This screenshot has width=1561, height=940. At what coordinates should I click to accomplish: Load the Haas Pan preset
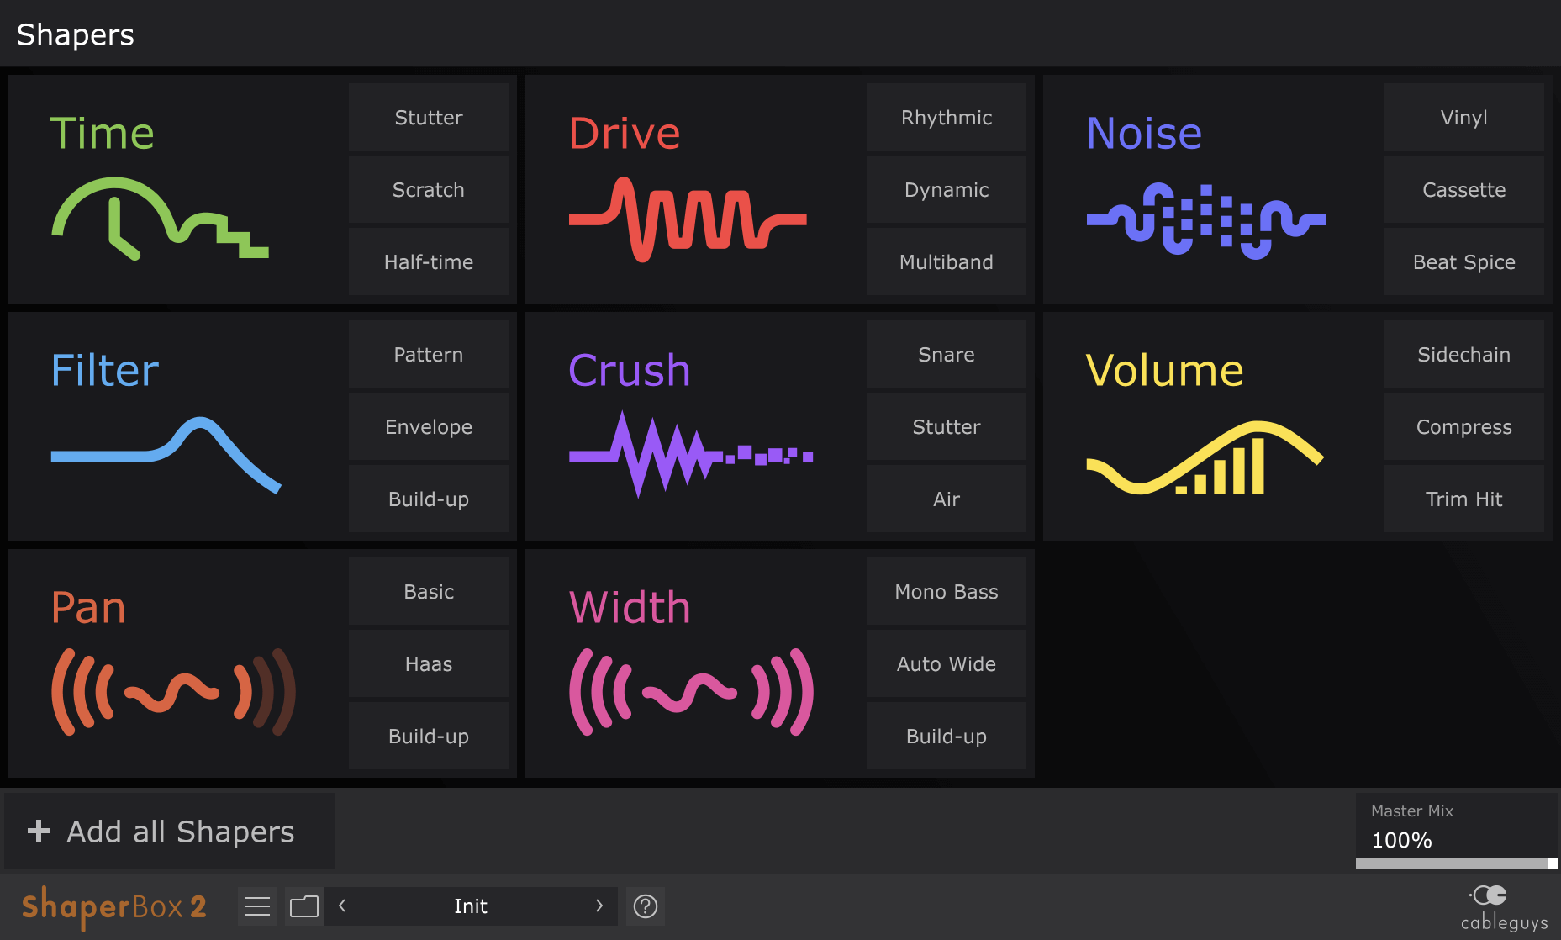[x=429, y=663]
